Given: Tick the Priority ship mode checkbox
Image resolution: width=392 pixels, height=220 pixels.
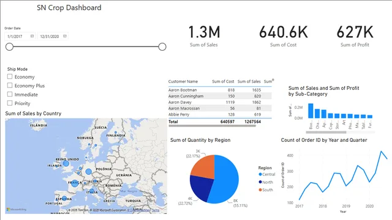Looking at the screenshot, I should (x=10, y=103).
